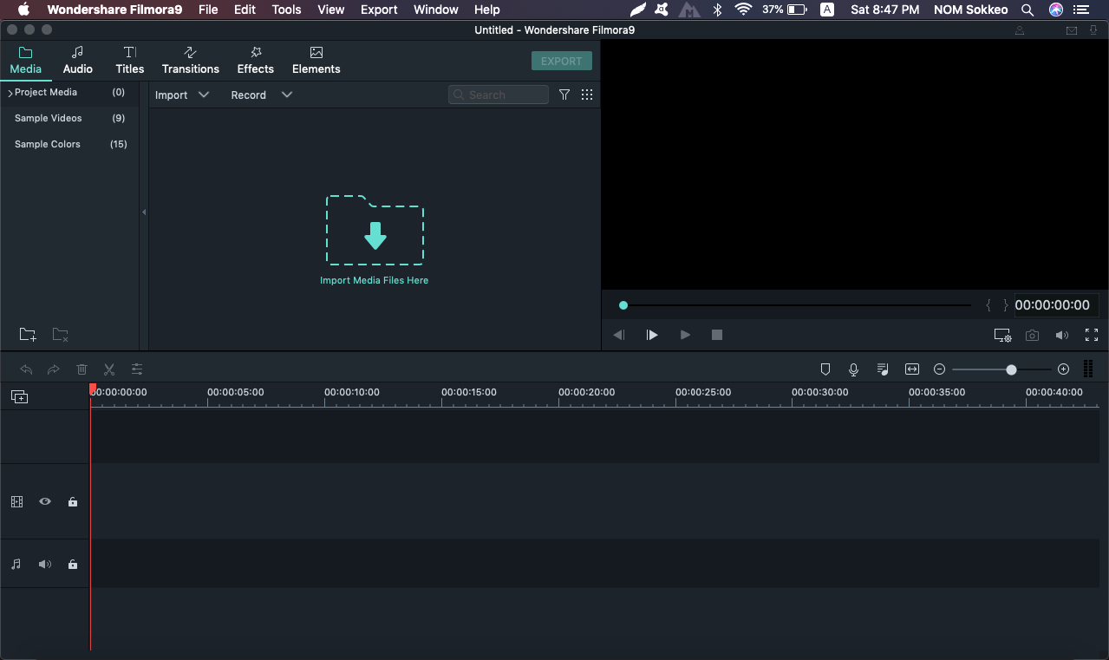The image size is (1109, 660).
Task: Click the timeline zoom slider handle
Action: coord(1011,369)
